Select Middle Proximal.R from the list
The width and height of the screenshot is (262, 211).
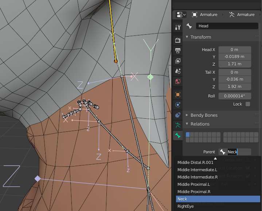[218, 192]
